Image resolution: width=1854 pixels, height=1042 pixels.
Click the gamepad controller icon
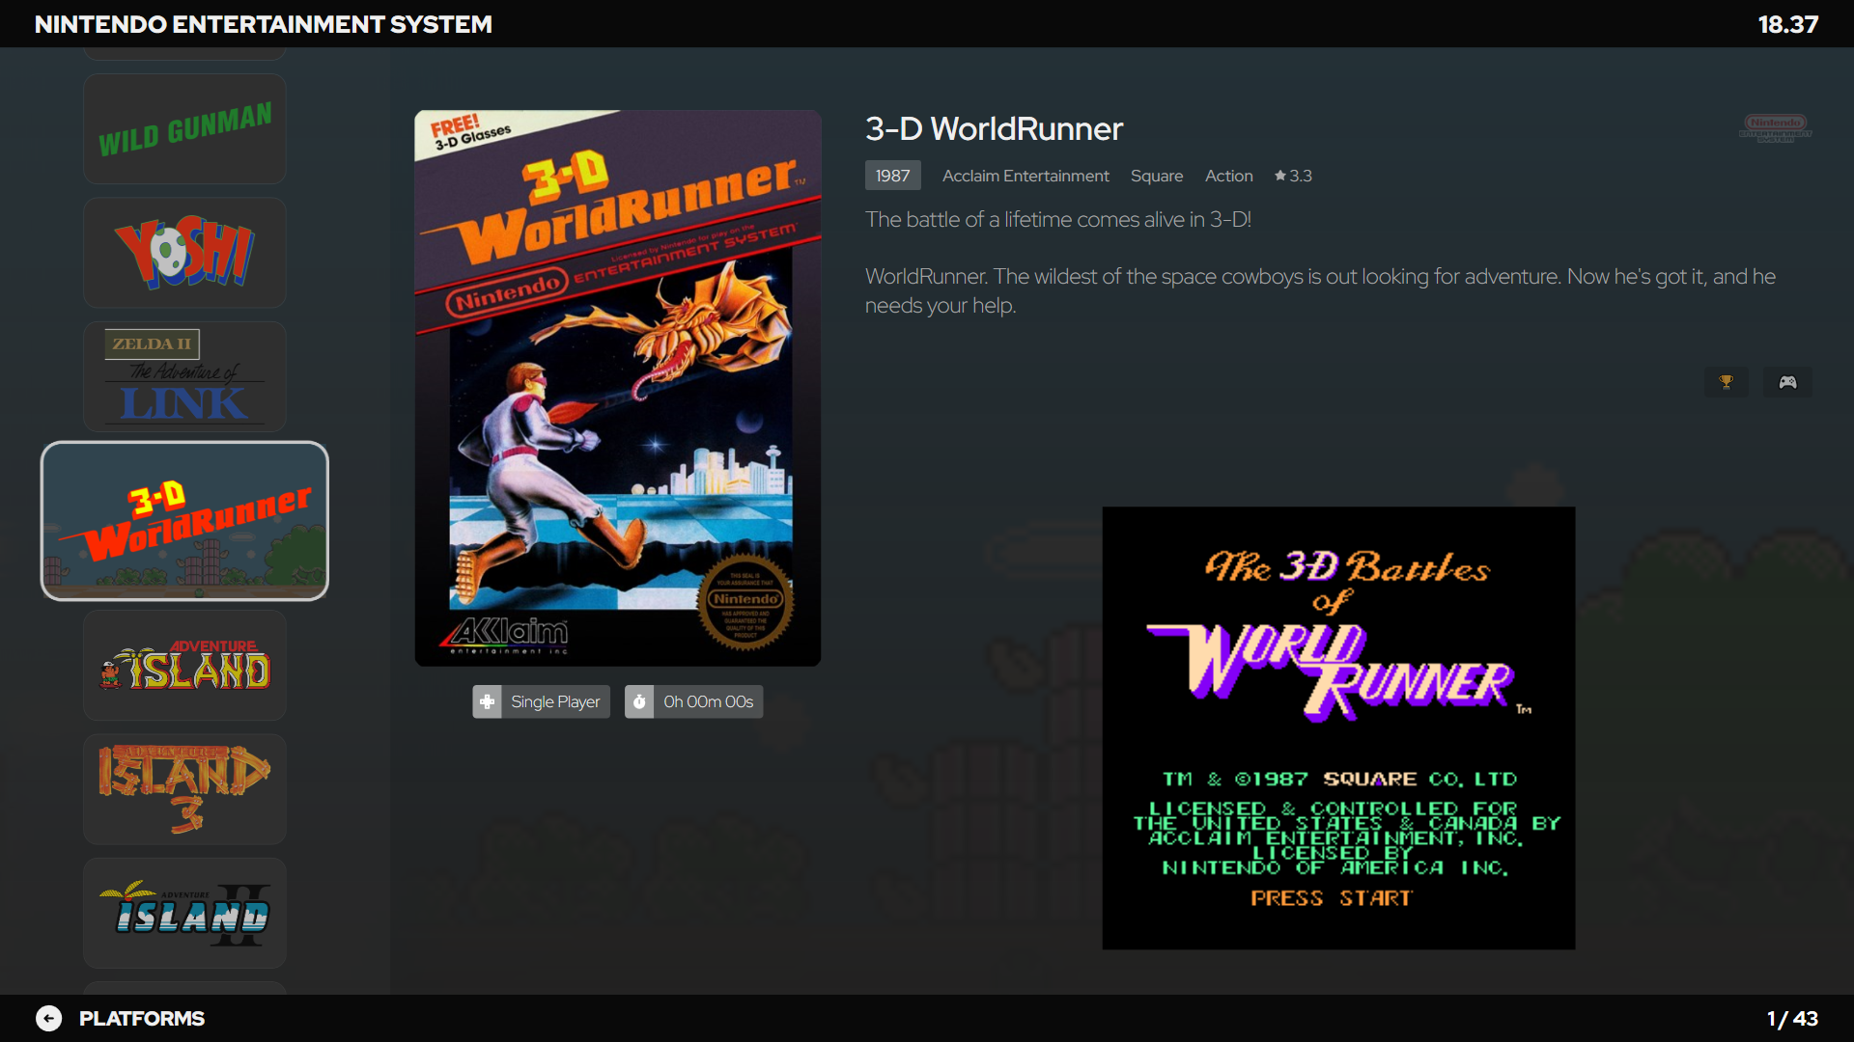1788,382
